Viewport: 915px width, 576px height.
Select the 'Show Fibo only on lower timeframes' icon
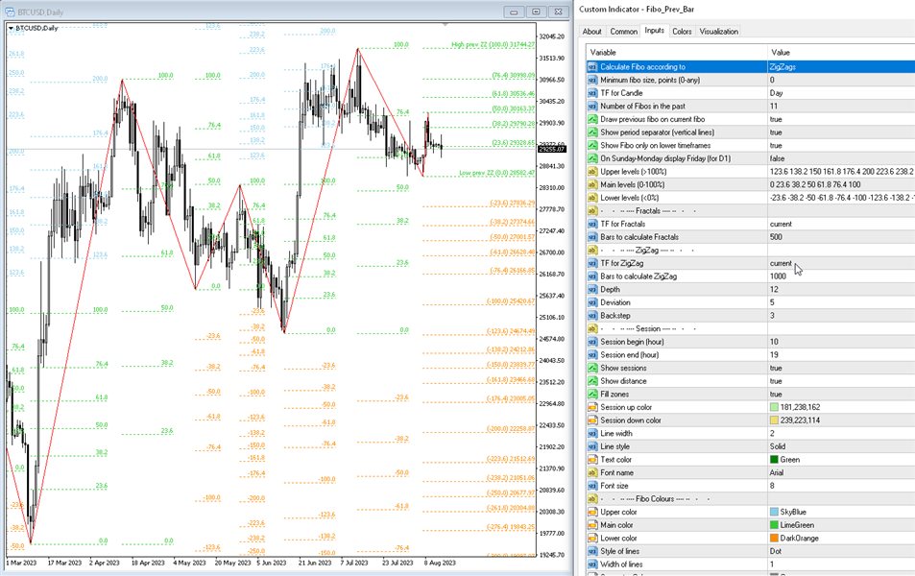click(x=593, y=145)
